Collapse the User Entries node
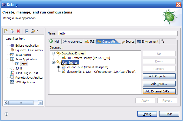The image size is (183, 121). pos(53,63)
